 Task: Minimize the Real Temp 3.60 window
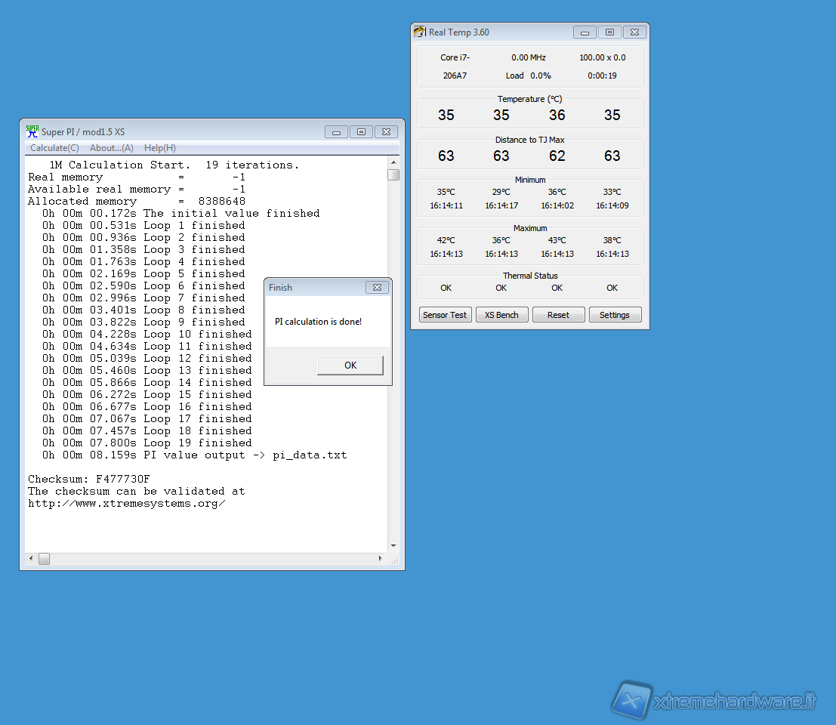coord(585,32)
